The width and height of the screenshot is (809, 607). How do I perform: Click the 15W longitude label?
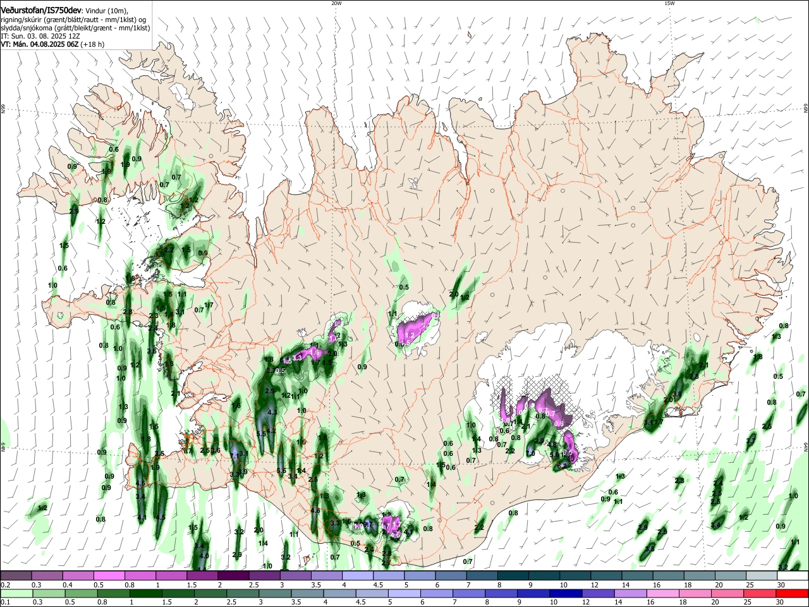coord(669,3)
